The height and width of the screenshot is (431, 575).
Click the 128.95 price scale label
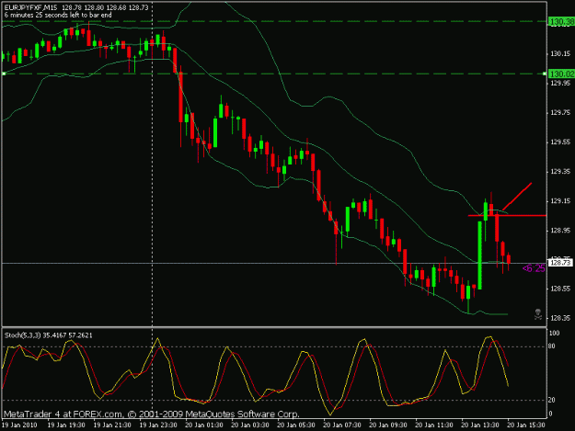click(x=560, y=231)
